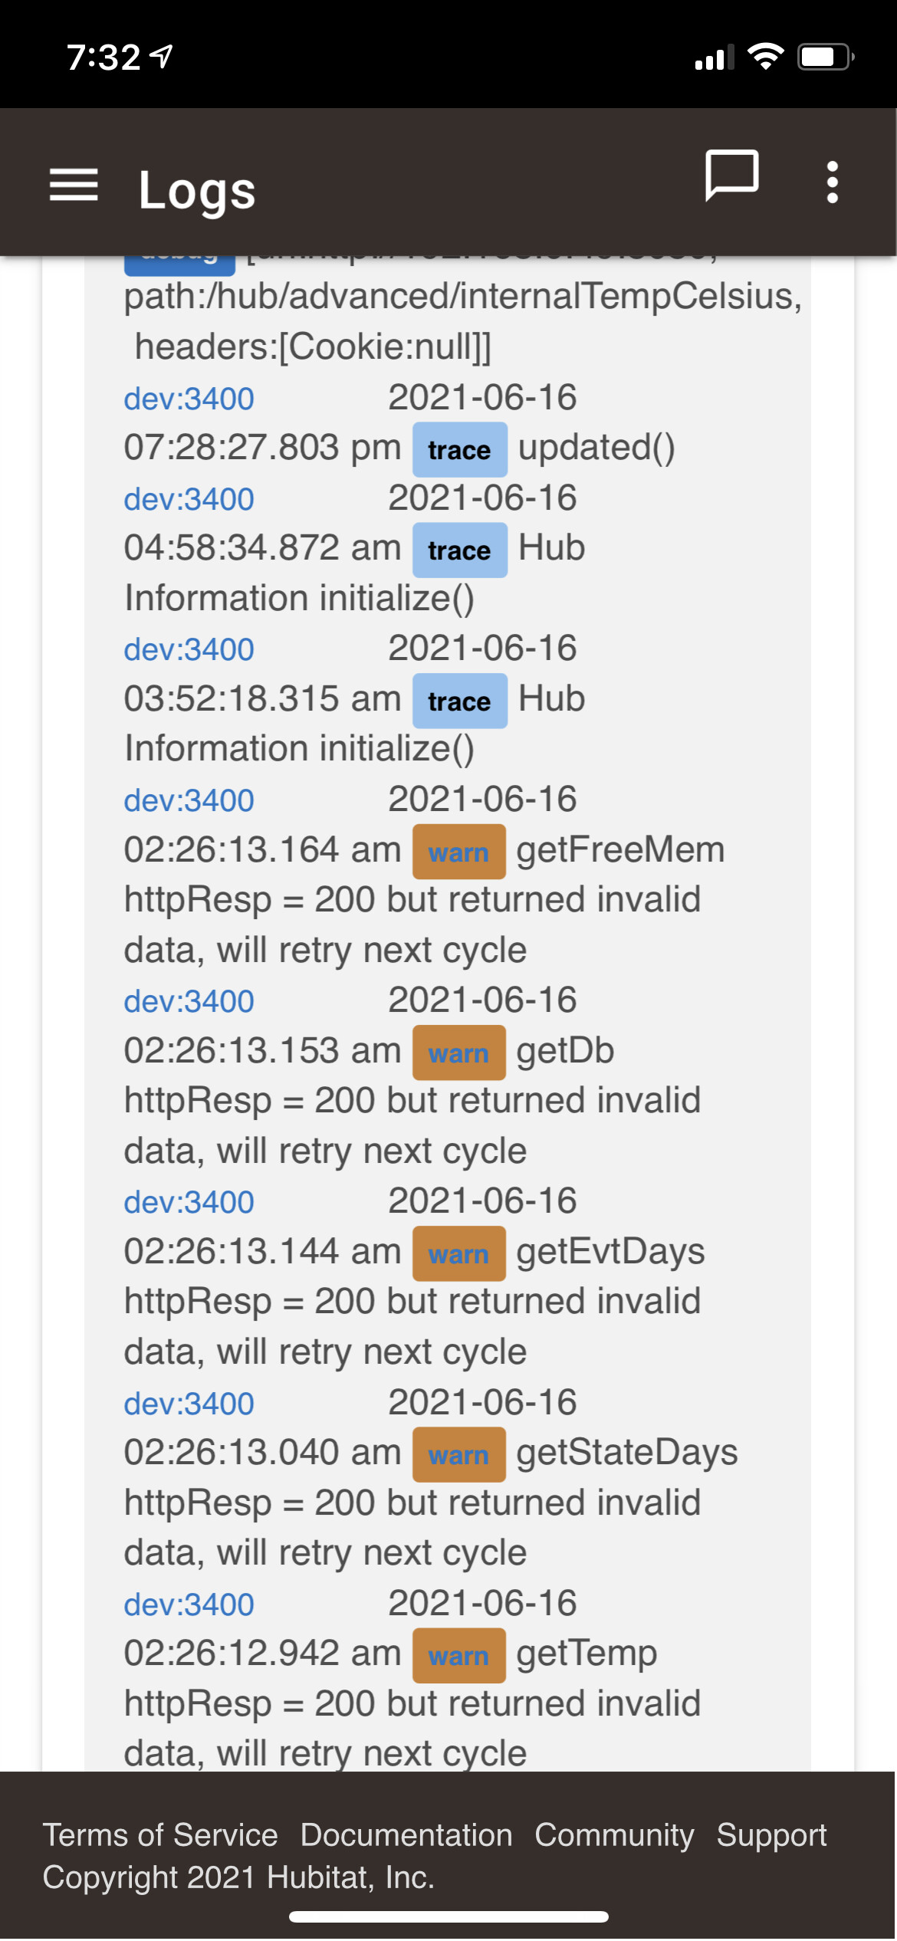Go to the Community link

coord(614,1835)
